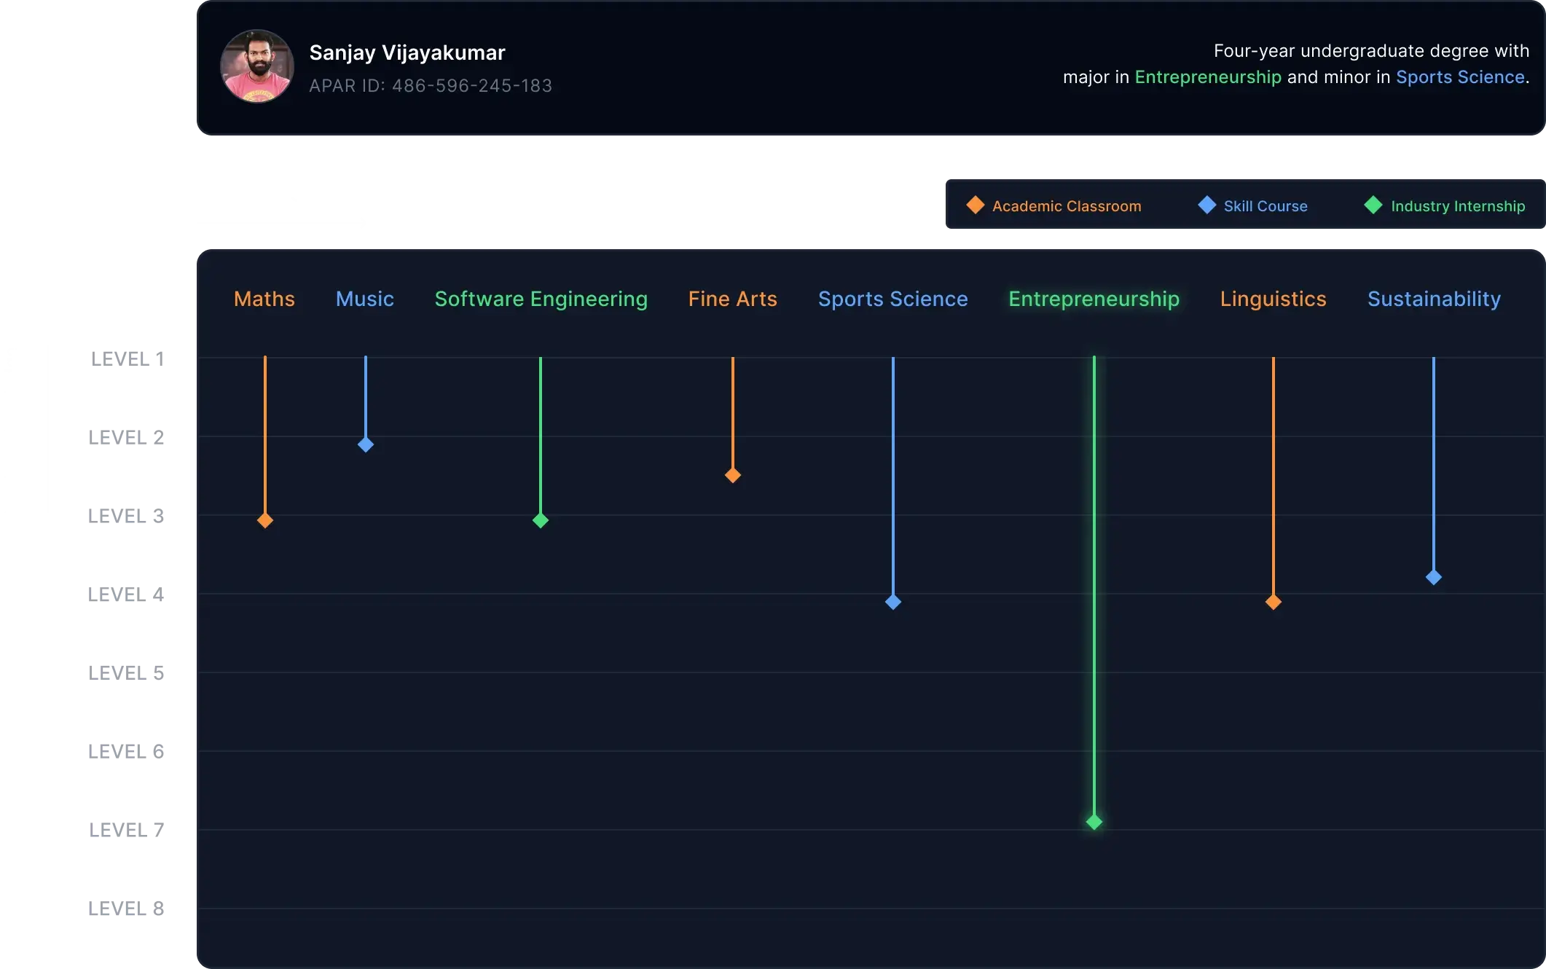Toggle the Skill Course legend label
The width and height of the screenshot is (1546, 969).
1266,206
